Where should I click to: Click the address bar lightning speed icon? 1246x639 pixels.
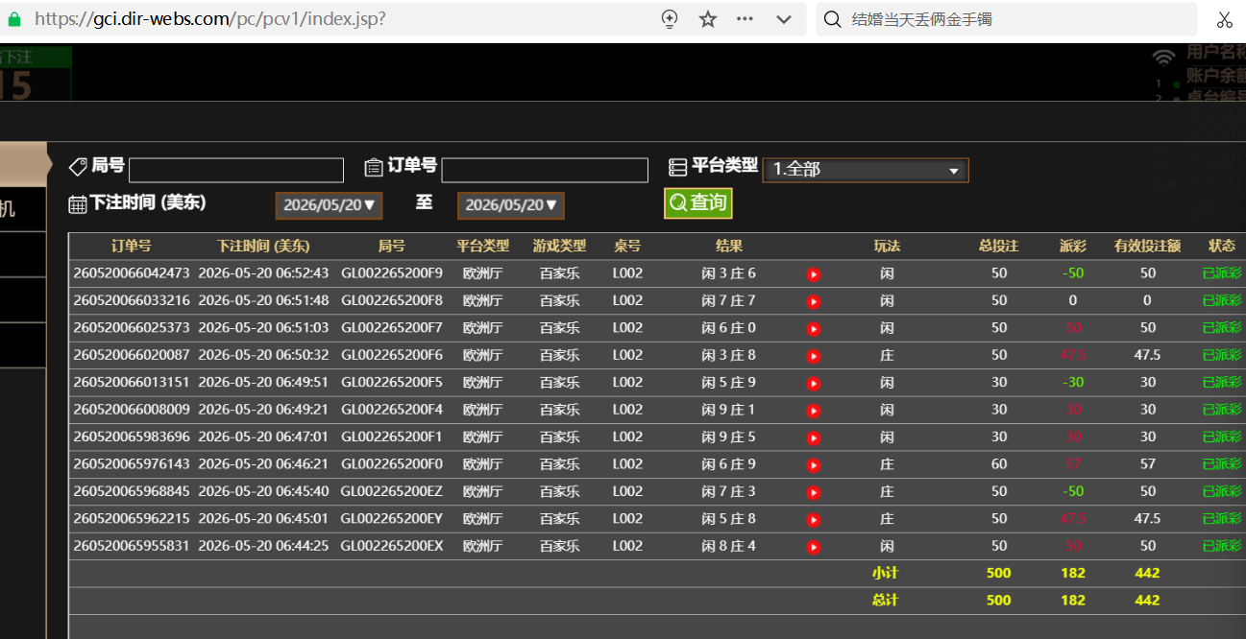click(x=670, y=19)
